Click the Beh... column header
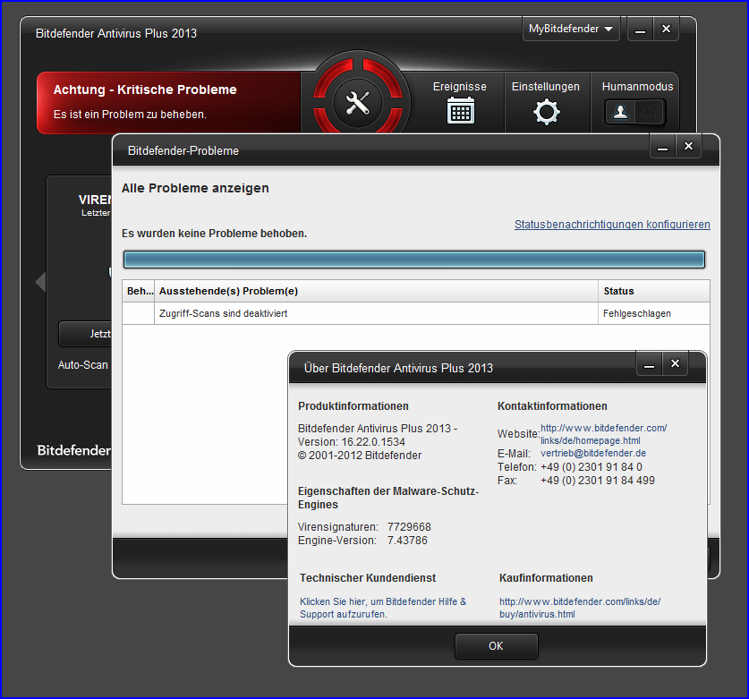Image resolution: width=749 pixels, height=699 pixels. point(139,291)
